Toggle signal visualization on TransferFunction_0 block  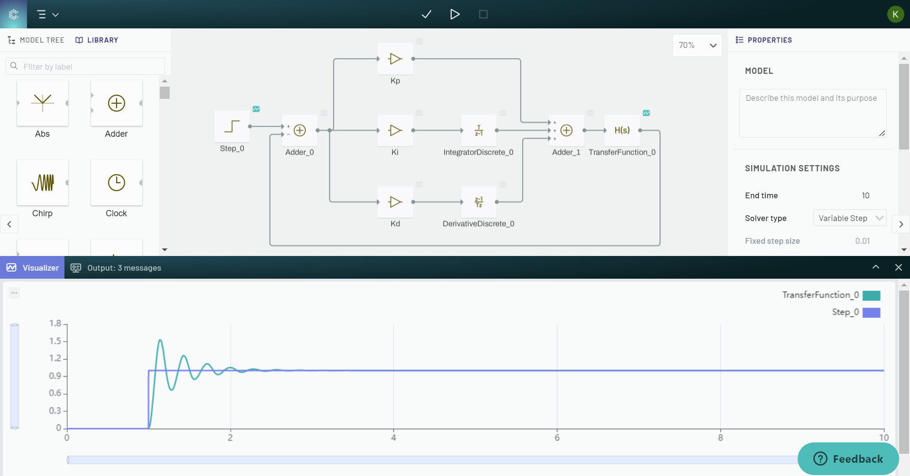point(646,113)
